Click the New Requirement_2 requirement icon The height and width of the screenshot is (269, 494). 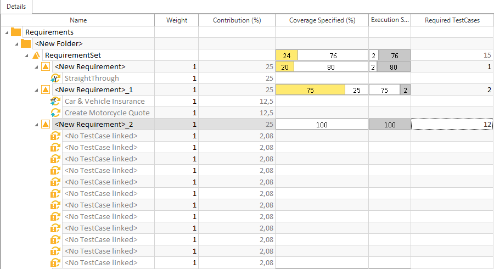click(x=46, y=125)
